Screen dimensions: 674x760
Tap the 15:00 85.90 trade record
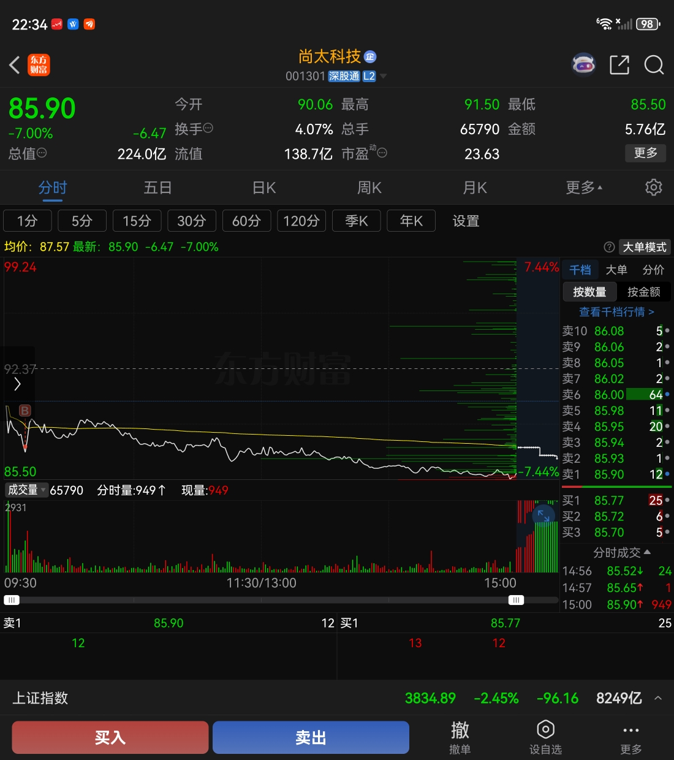[x=616, y=604]
